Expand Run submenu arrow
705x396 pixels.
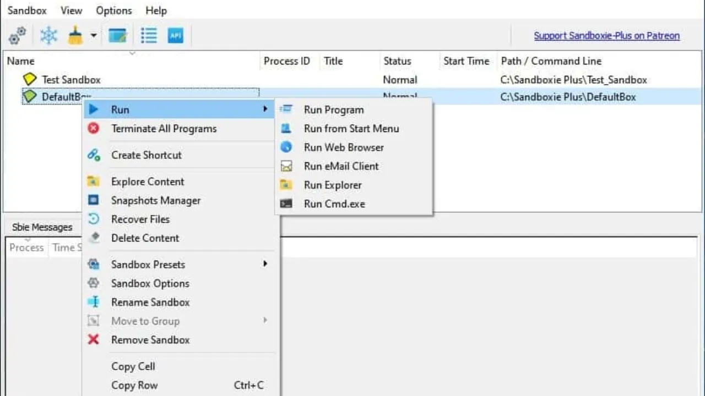click(265, 109)
